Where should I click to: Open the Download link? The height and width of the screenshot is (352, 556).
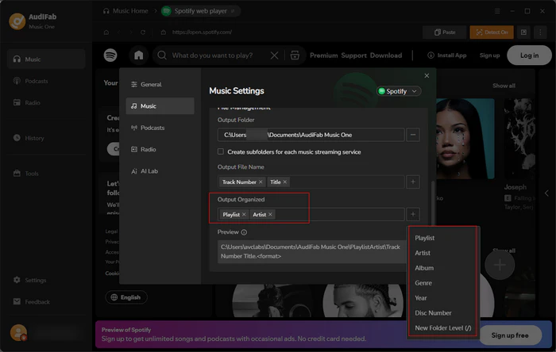point(386,55)
